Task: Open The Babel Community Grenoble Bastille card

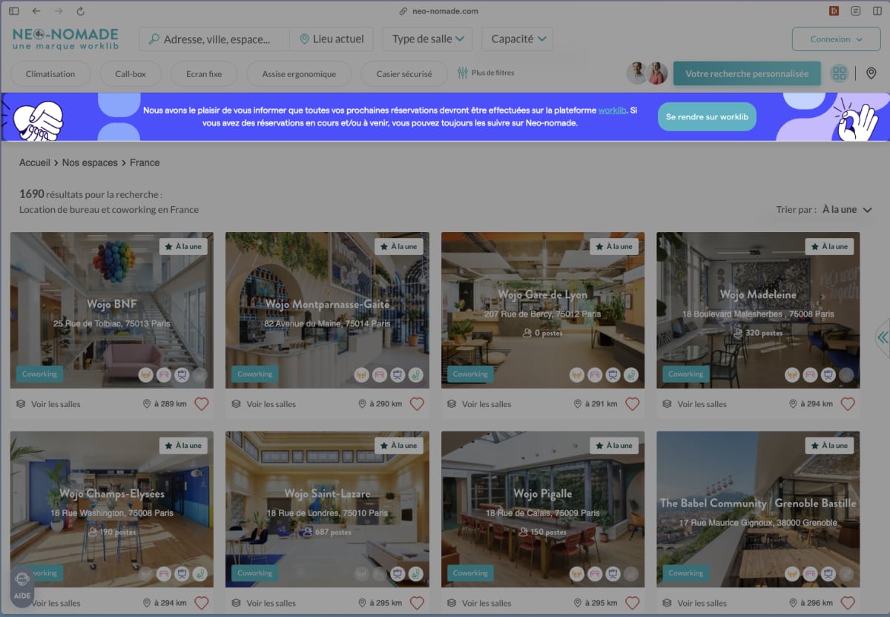Action: point(758,509)
